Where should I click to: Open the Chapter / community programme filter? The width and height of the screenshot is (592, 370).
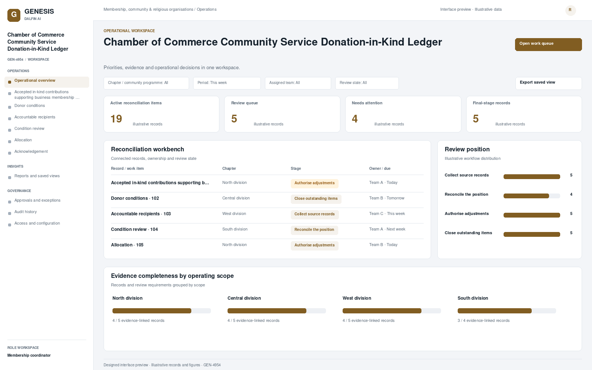[x=146, y=83]
